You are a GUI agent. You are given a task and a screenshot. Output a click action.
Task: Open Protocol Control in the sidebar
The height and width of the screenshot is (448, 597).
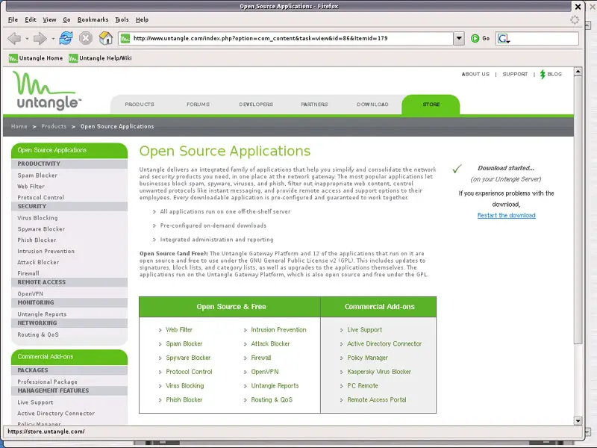[41, 197]
